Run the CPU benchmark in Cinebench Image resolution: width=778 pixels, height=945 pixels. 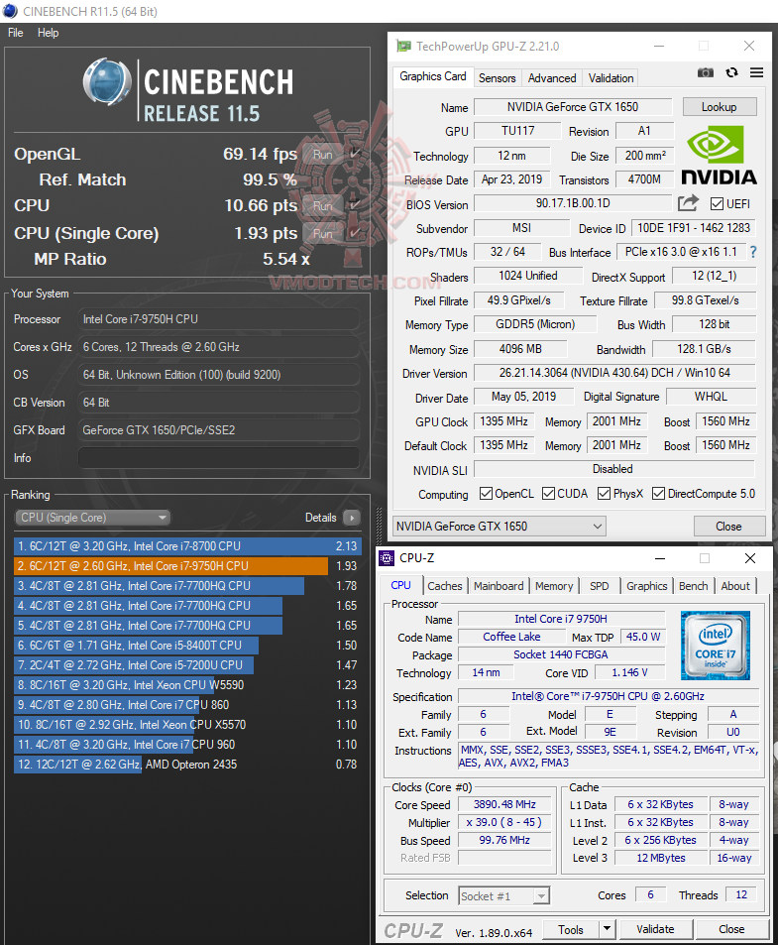tap(323, 205)
